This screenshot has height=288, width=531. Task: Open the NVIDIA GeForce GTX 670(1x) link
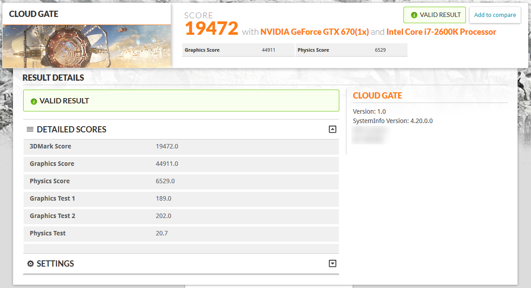click(314, 32)
